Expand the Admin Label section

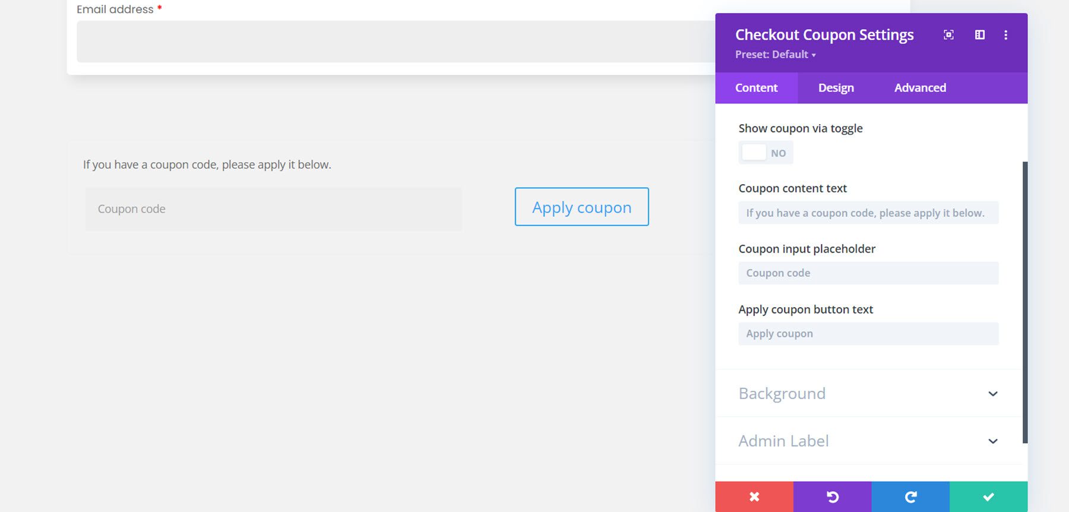click(868, 441)
